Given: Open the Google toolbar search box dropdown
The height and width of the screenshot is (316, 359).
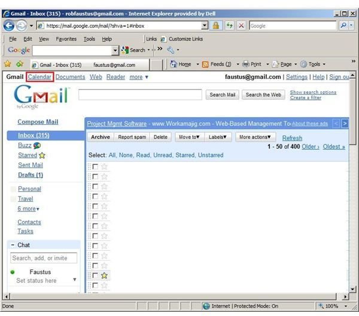Looking at the screenshot, I should pos(115,50).
